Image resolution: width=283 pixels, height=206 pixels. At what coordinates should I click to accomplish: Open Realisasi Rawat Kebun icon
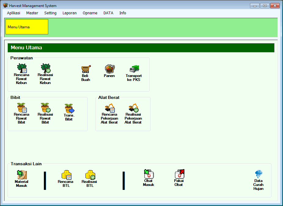point(46,68)
